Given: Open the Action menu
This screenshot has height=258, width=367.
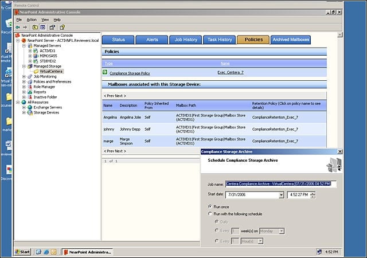Looking at the screenshot, I should tap(32, 19).
